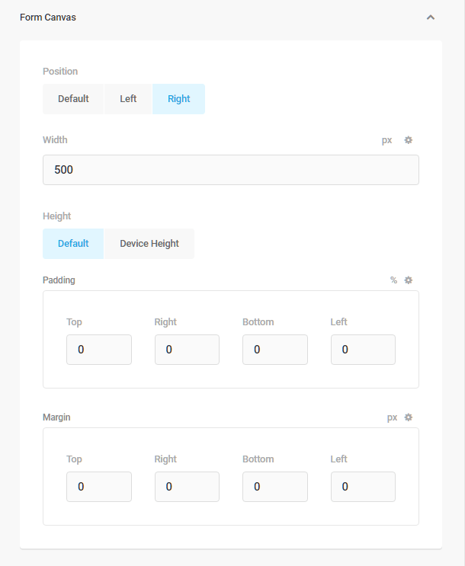Focus the Margin Left field
The width and height of the screenshot is (465, 566).
[363, 487]
